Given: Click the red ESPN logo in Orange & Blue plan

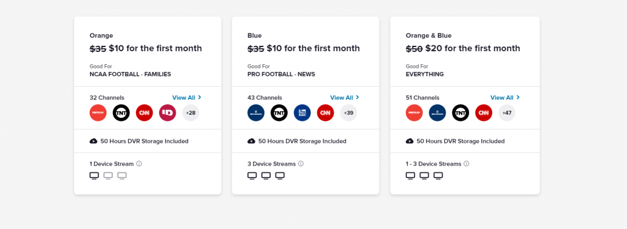Looking at the screenshot, I should point(415,113).
